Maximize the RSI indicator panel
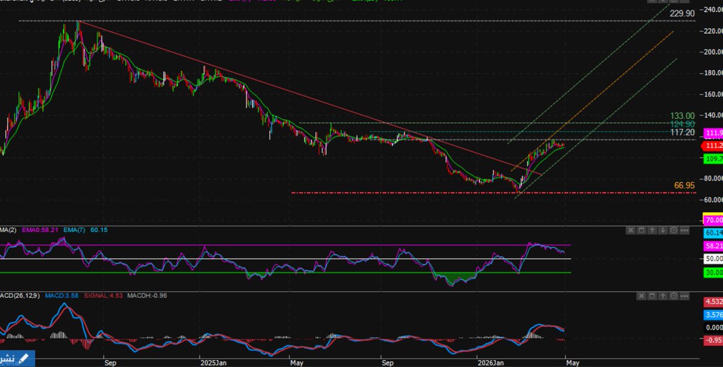723x367 pixels. [642, 230]
